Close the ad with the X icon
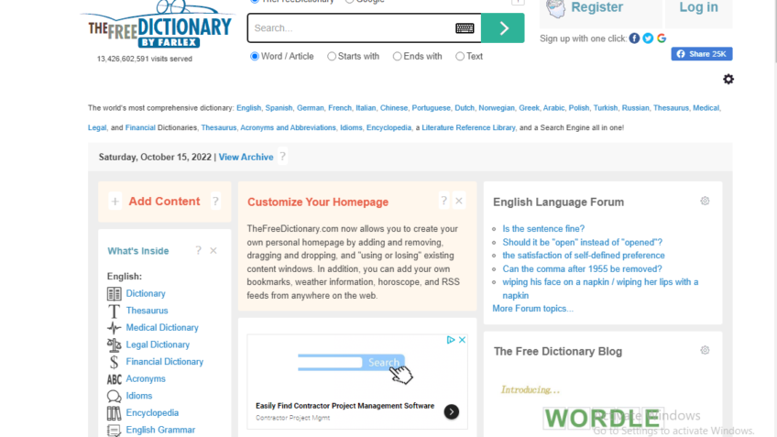This screenshot has width=777, height=437. 462,340
